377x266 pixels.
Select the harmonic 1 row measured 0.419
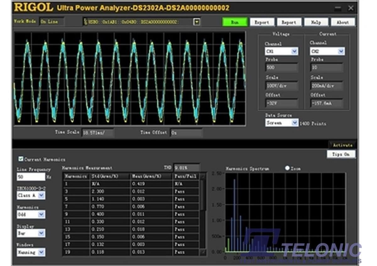click(x=131, y=184)
